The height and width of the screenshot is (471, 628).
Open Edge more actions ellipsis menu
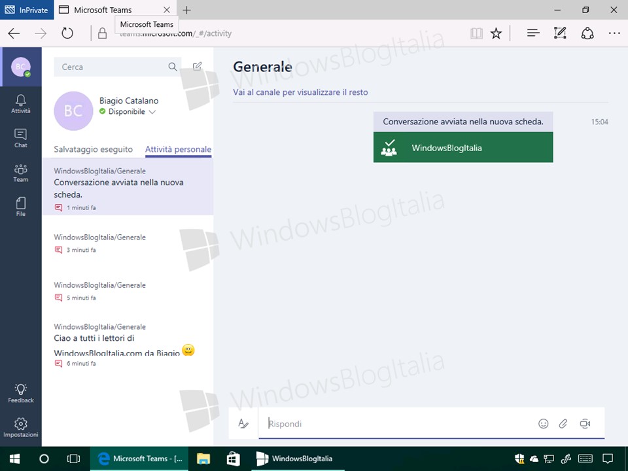(x=614, y=33)
